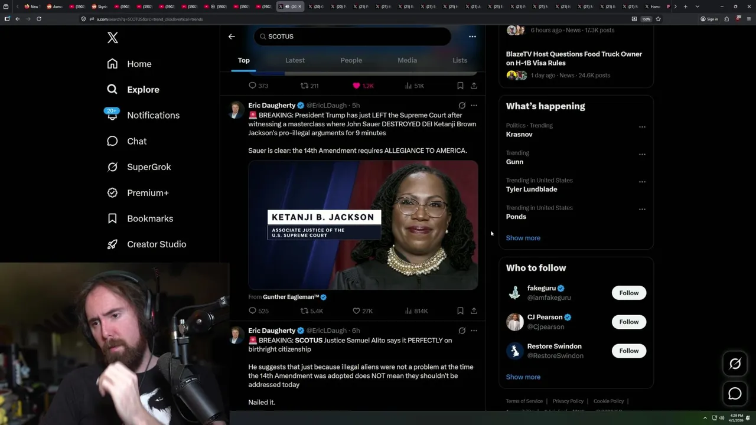Open BlazeTV Host Questions news story
This screenshot has height=425, width=756.
click(x=573, y=58)
